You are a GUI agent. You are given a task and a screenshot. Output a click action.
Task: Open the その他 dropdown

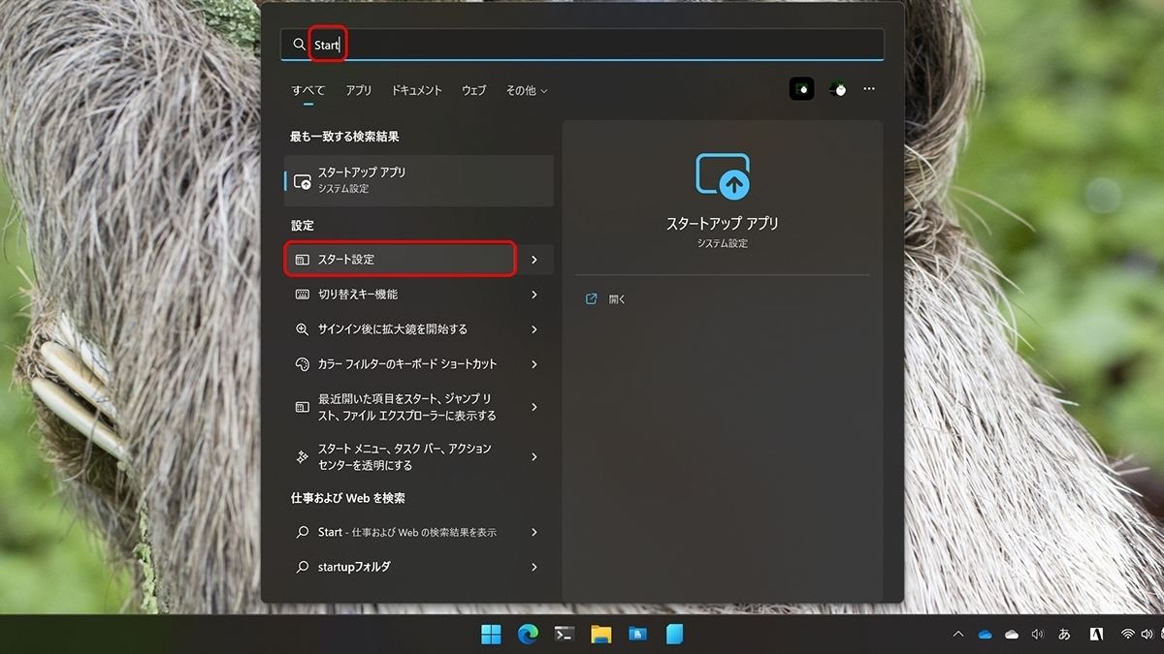coord(527,90)
